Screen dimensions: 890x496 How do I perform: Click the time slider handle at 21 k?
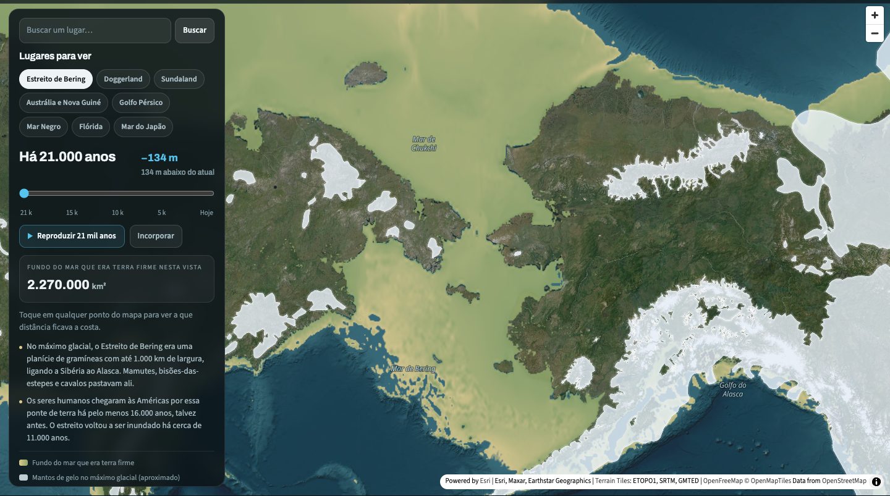[24, 193]
